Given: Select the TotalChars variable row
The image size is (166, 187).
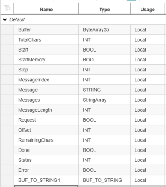Looking at the screenshot, I should pyautogui.click(x=83, y=40).
